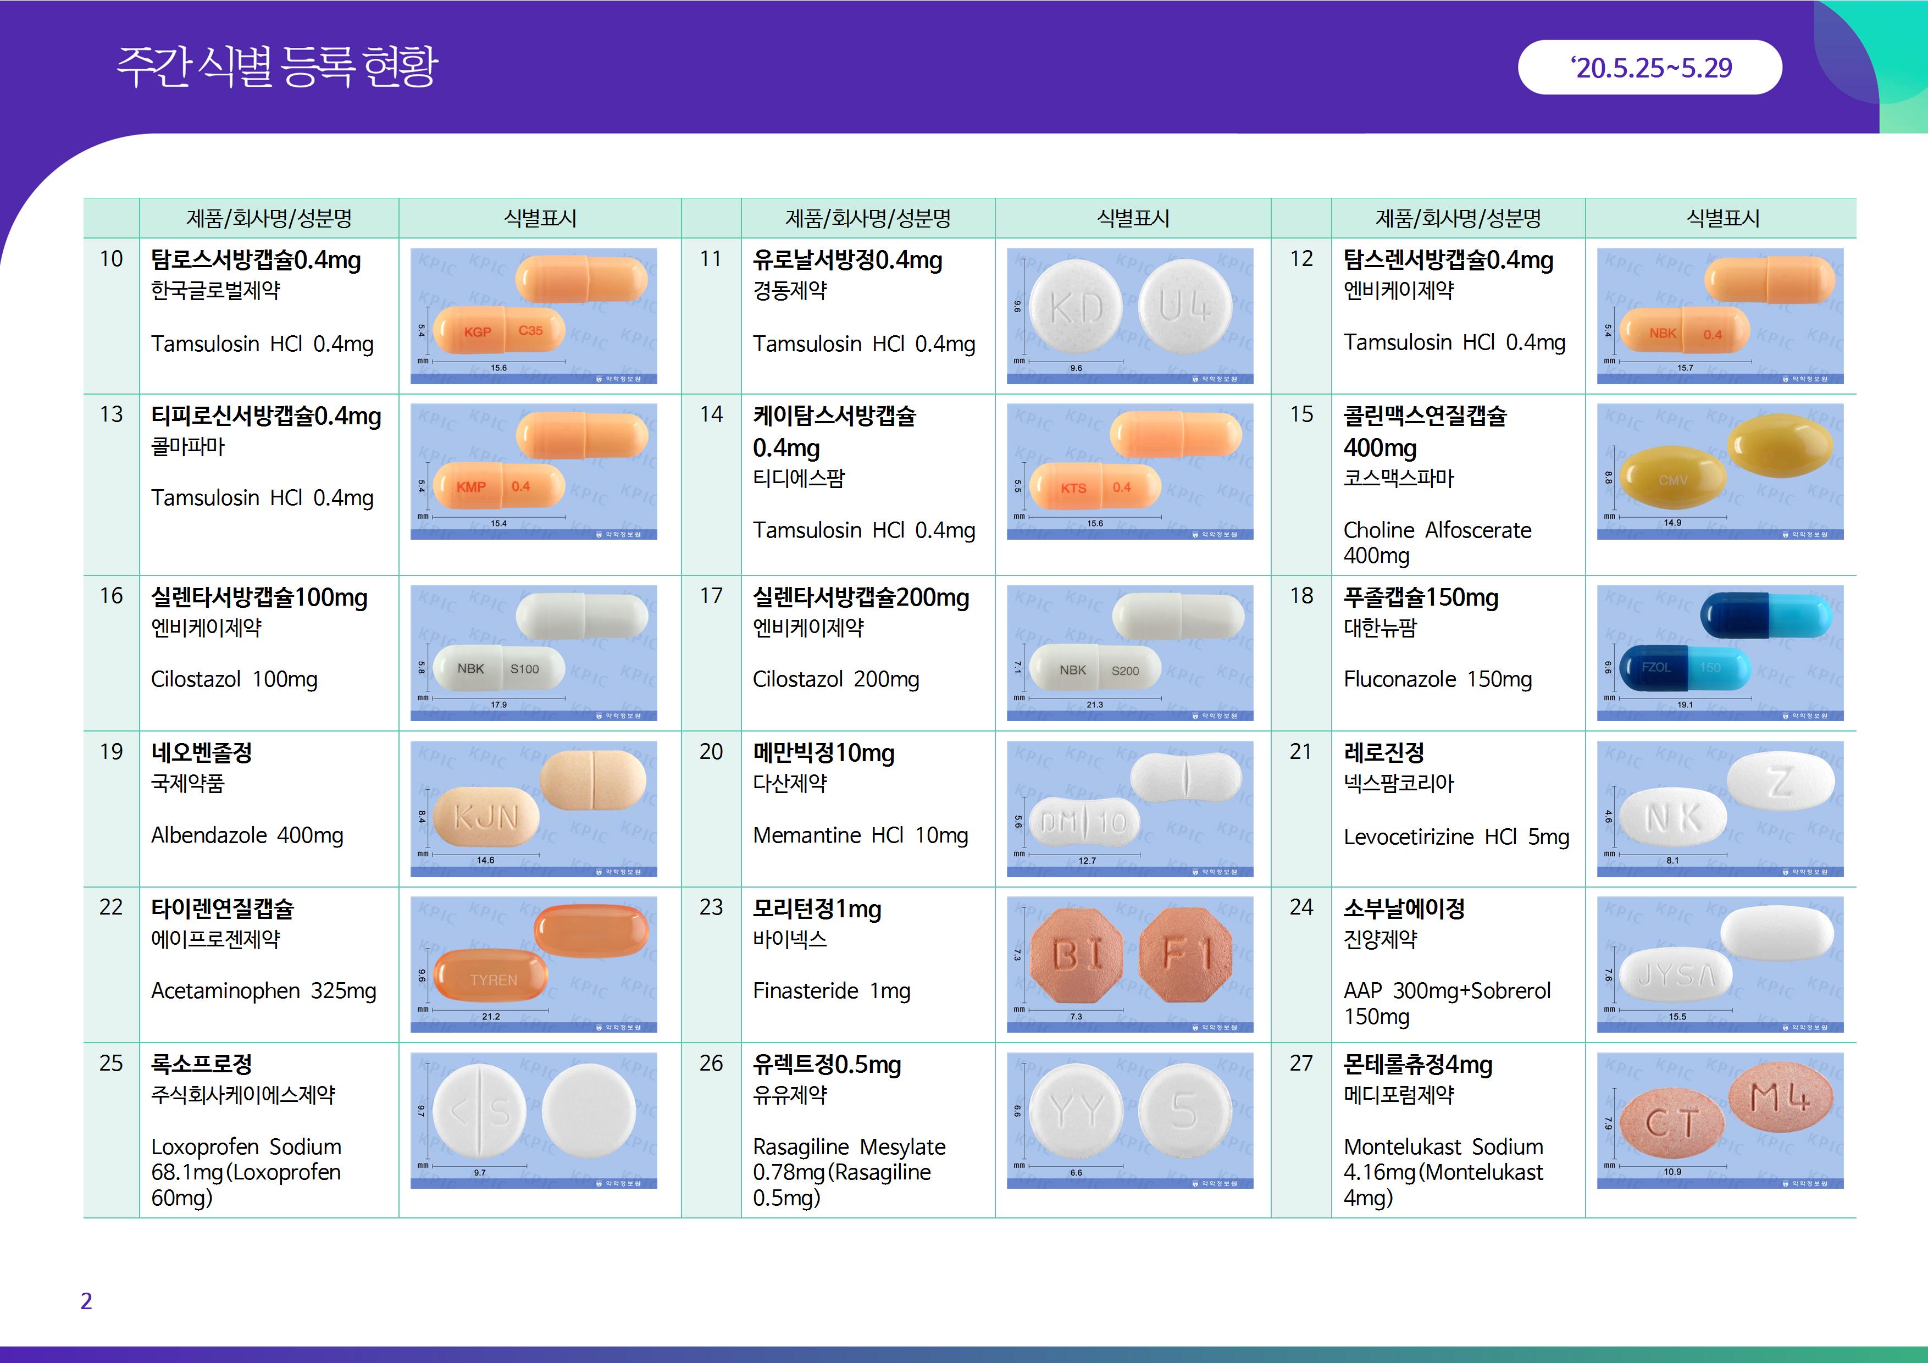The image size is (1928, 1363).
Task: Click page number 2 at bottom left
Action: pyautogui.click(x=86, y=1301)
